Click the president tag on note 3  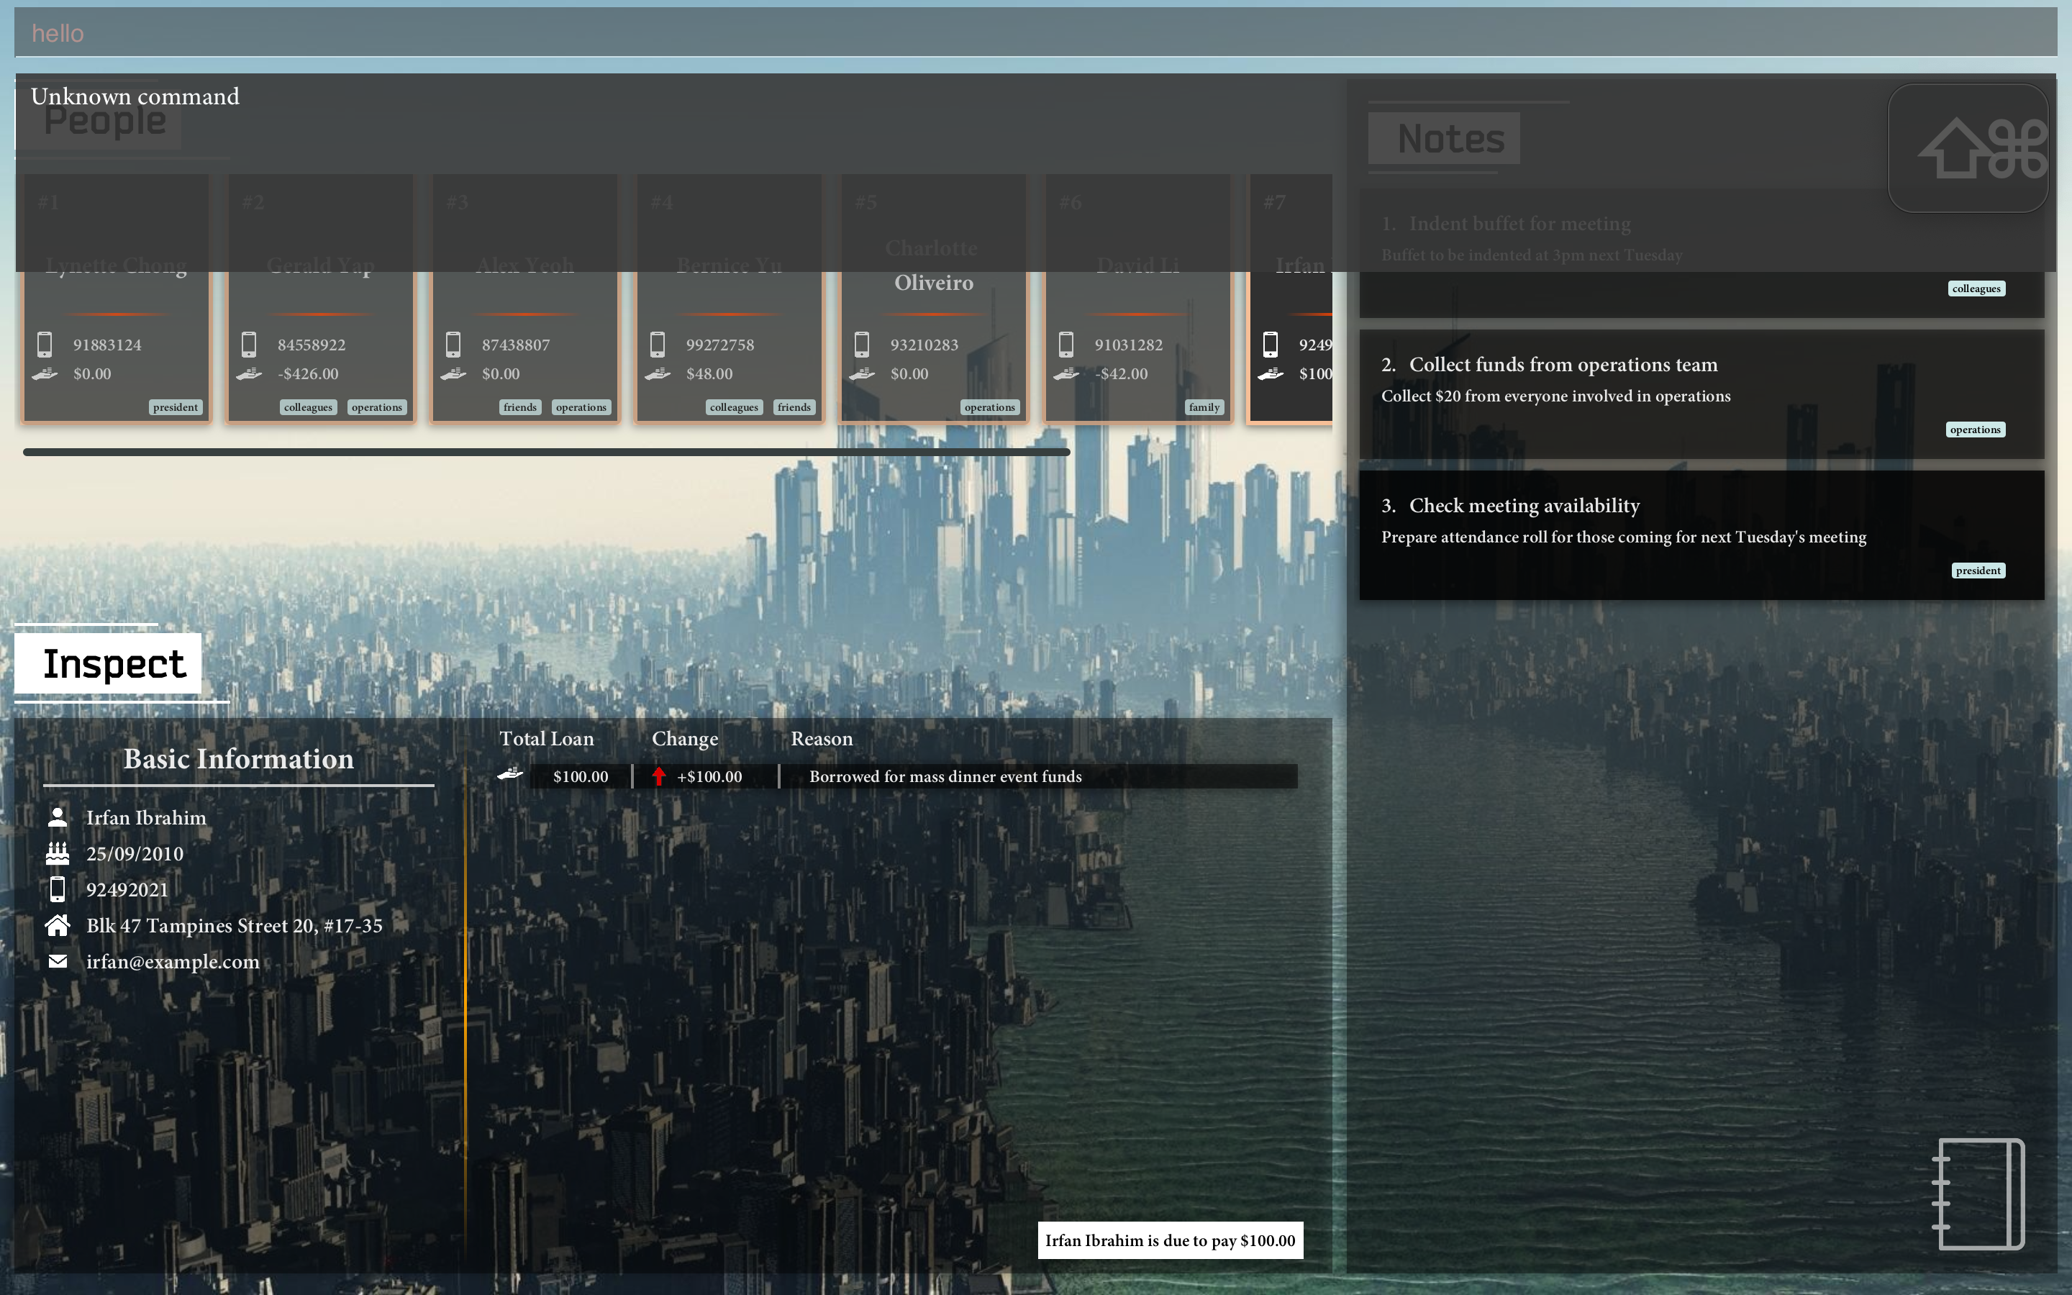tap(1977, 571)
